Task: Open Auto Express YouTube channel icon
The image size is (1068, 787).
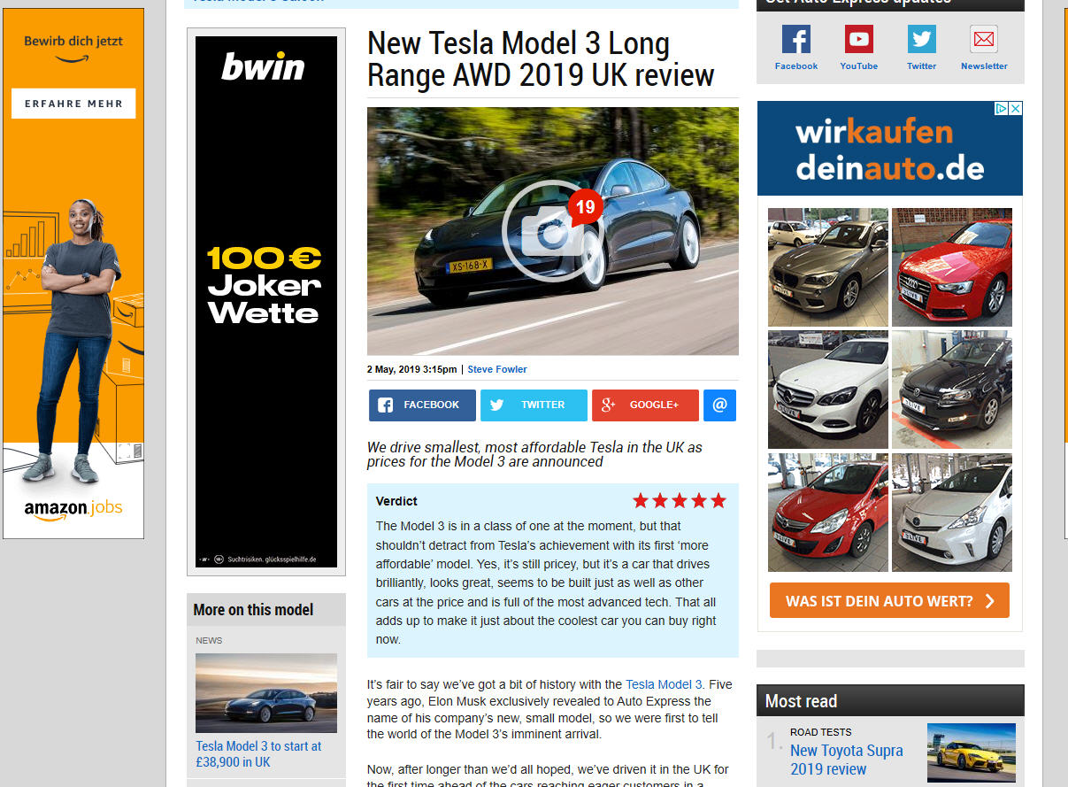Action: point(858,39)
